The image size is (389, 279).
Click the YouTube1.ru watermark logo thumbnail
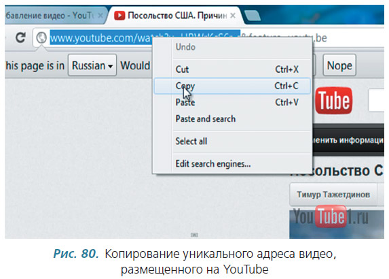331,216
